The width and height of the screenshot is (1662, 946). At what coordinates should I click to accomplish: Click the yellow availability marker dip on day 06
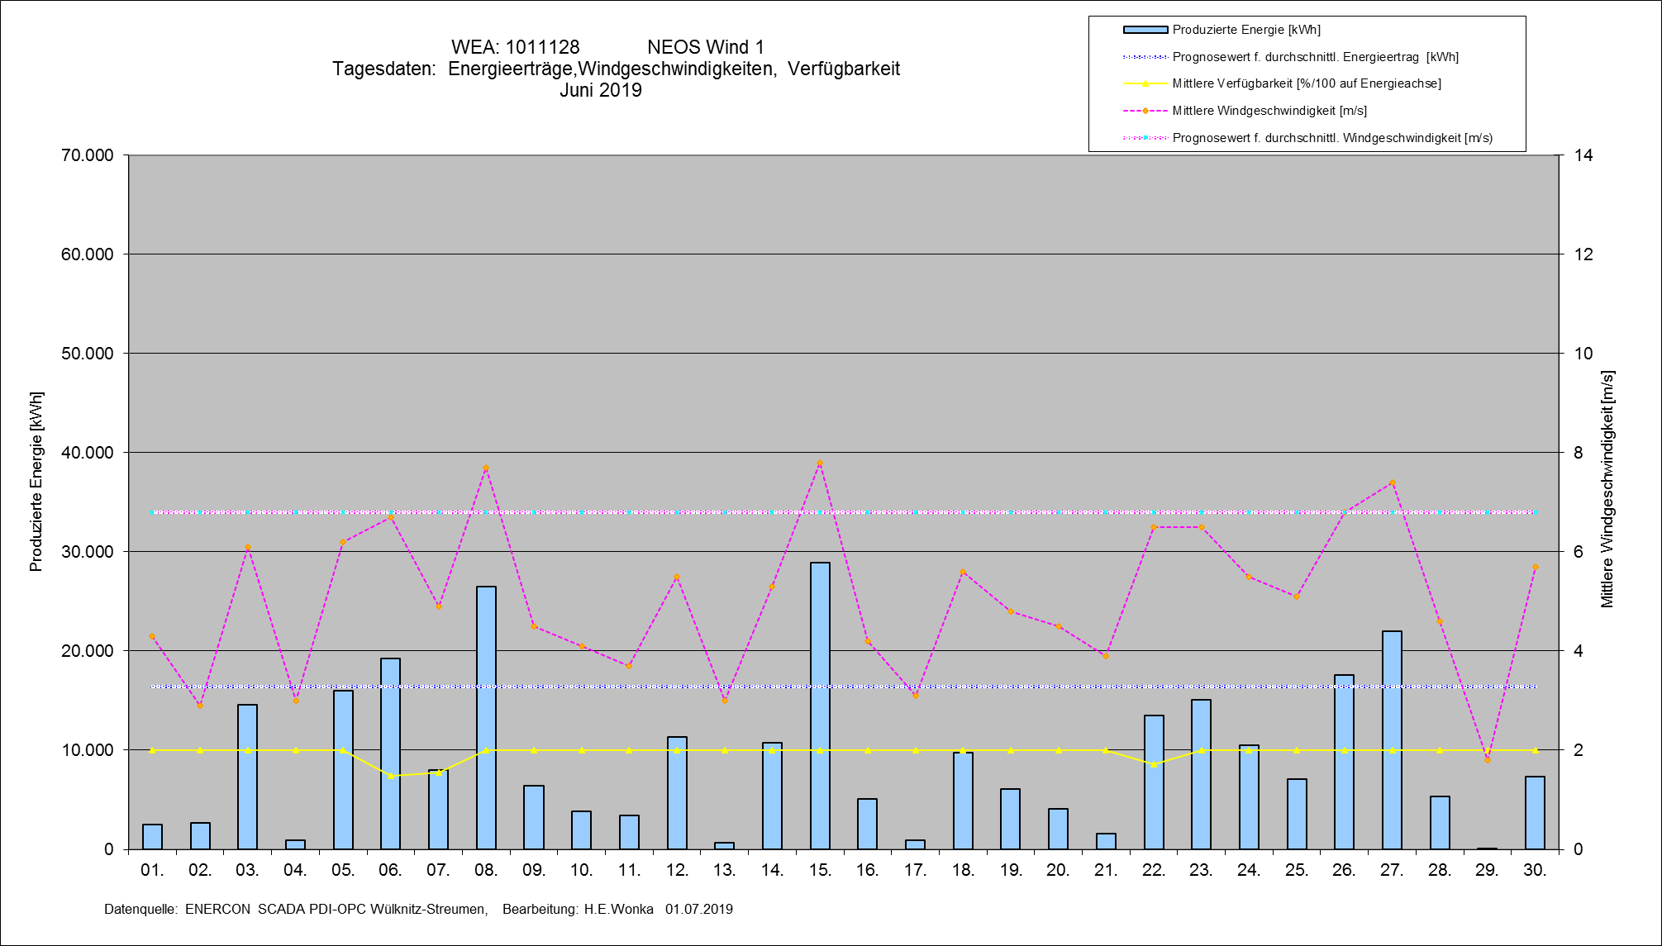[x=391, y=776]
